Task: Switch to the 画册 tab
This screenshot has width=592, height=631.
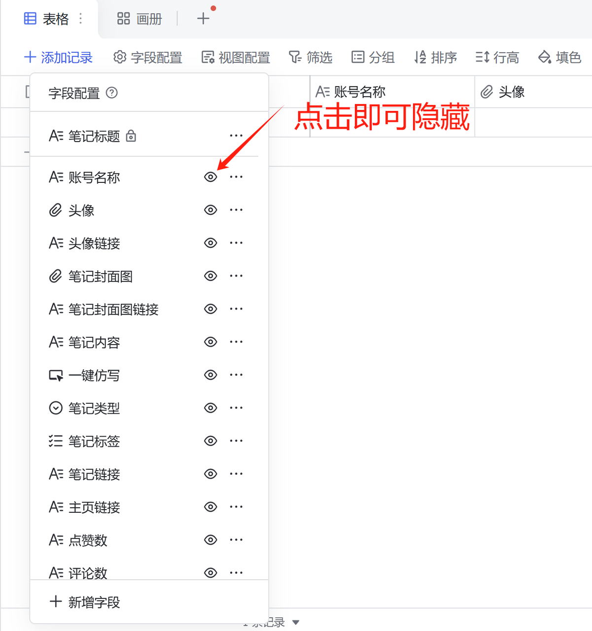Action: pyautogui.click(x=139, y=18)
